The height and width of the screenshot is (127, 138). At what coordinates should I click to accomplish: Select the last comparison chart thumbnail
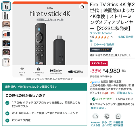(x=6, y=62)
